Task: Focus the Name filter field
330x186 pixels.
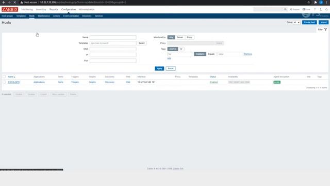Action: 113,37
